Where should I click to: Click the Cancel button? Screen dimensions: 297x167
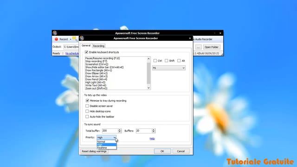click(x=181, y=151)
